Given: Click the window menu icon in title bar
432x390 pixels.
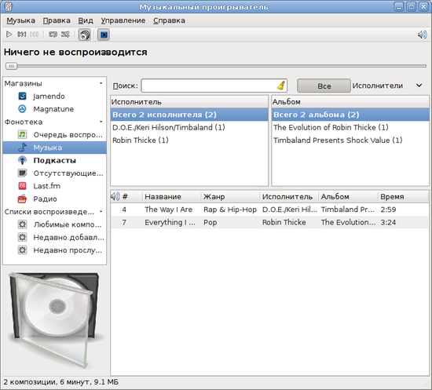Looking at the screenshot, I should (9, 6).
